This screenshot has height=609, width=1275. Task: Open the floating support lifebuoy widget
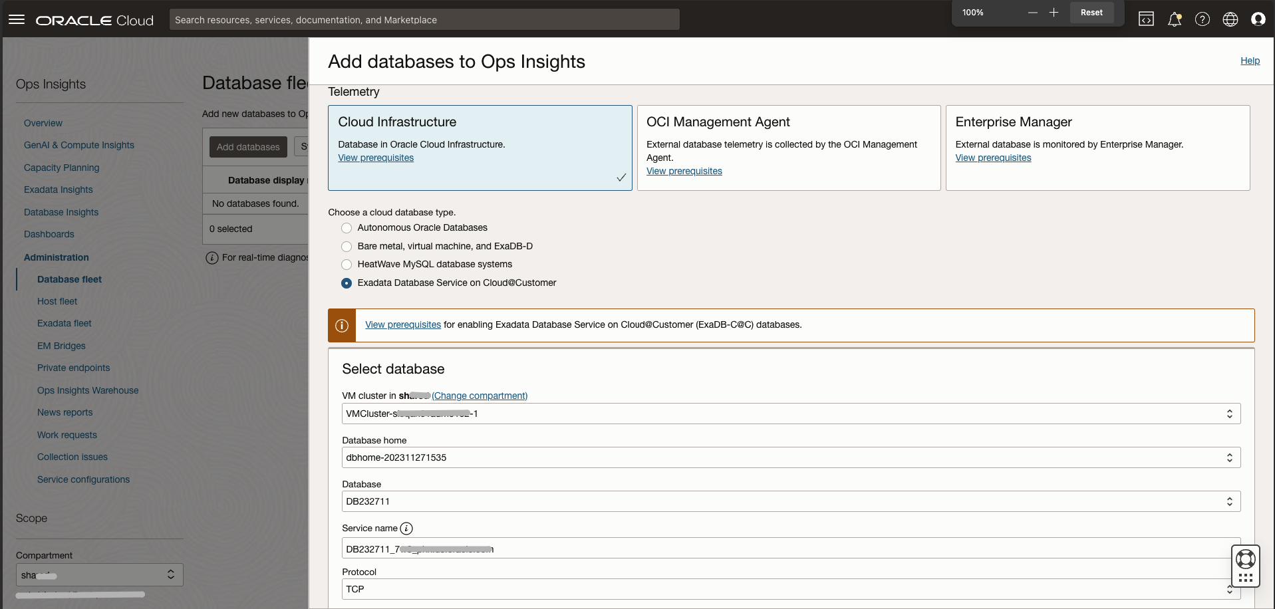pos(1246,559)
